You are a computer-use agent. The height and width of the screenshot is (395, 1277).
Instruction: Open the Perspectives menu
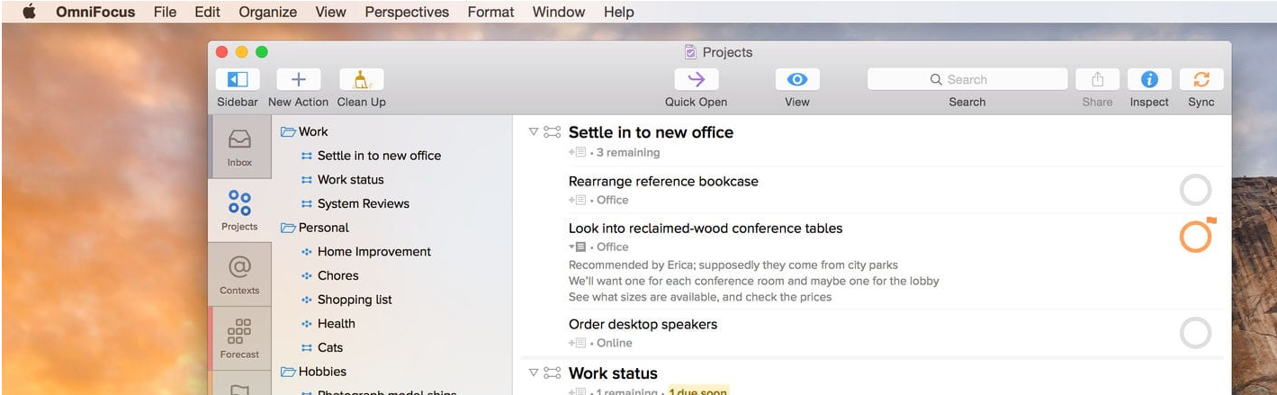click(x=407, y=12)
